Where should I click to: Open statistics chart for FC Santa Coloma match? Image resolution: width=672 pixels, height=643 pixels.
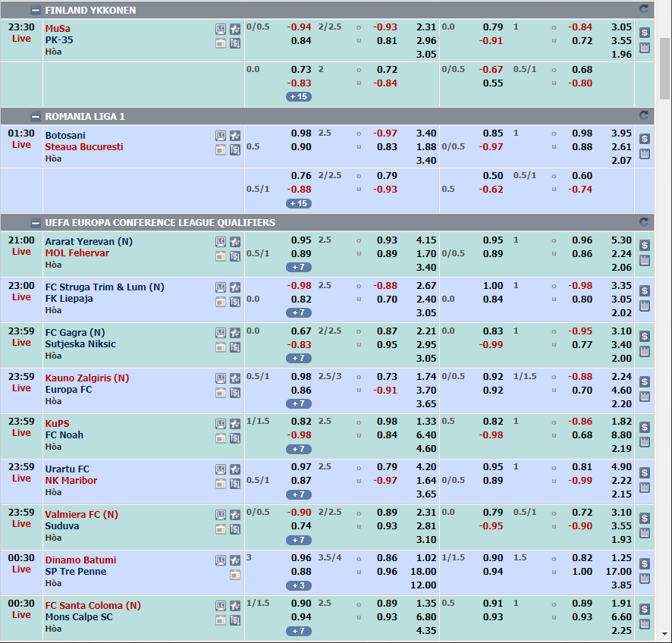click(x=644, y=624)
